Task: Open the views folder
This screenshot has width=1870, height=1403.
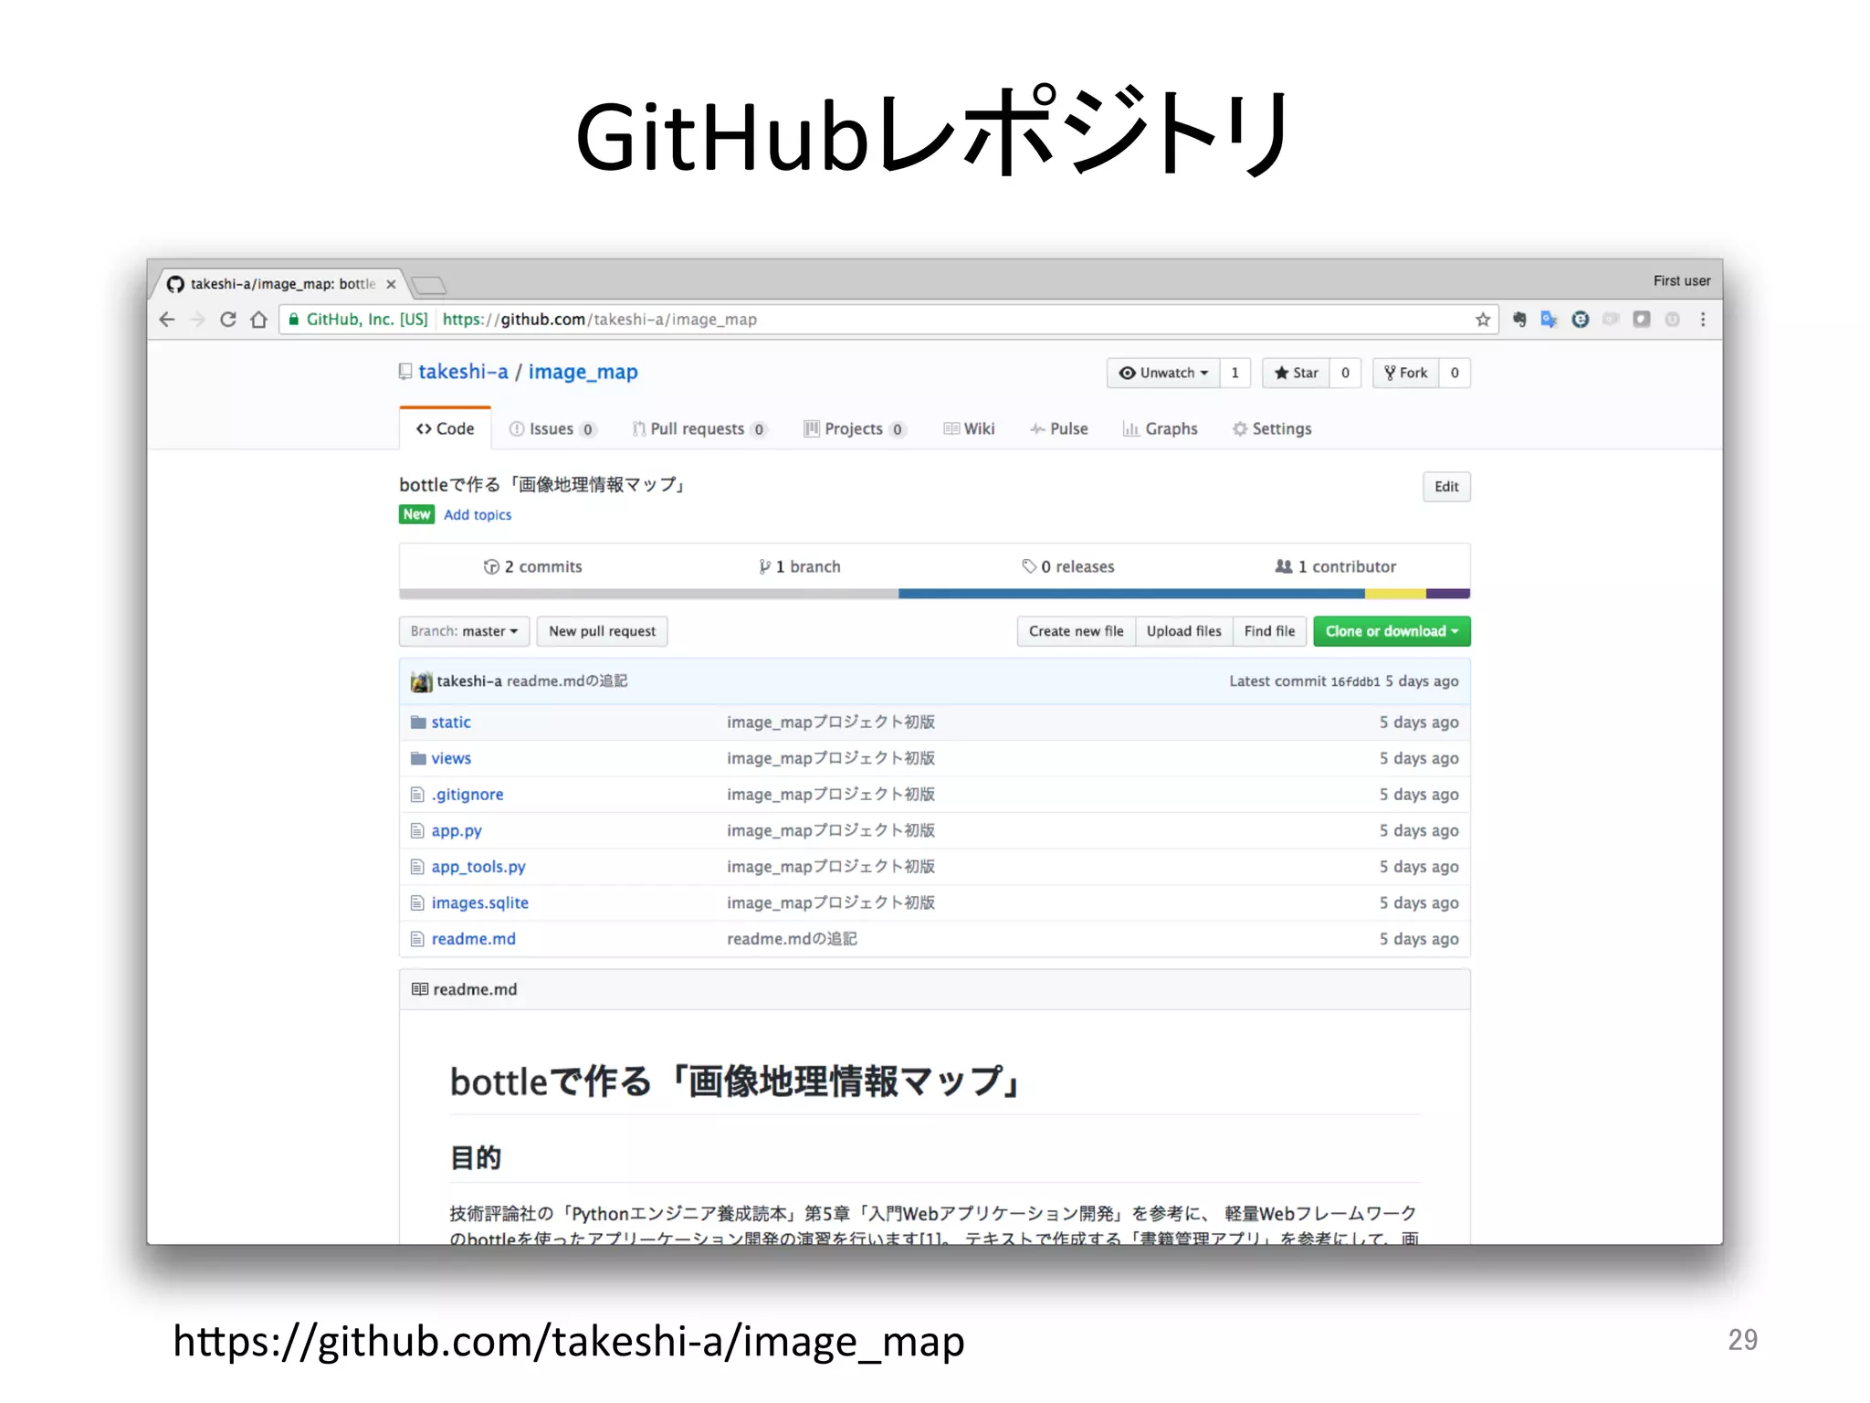Action: 451,758
